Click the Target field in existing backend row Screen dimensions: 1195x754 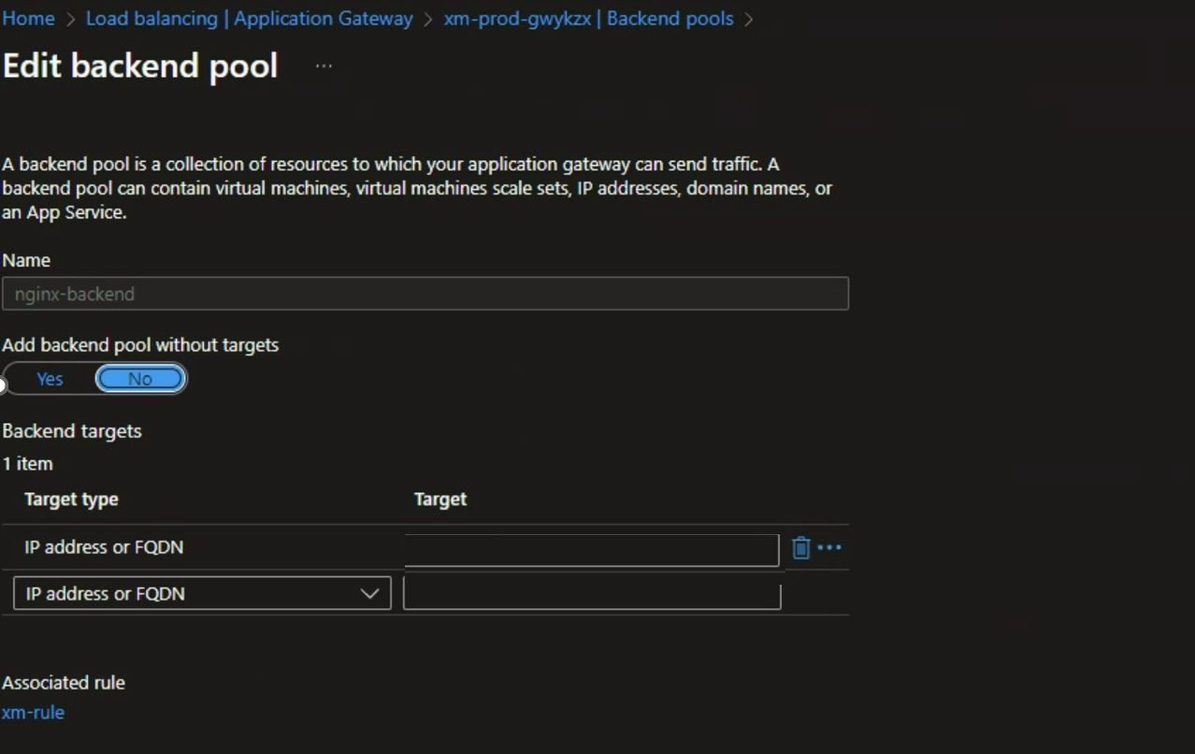pos(591,549)
